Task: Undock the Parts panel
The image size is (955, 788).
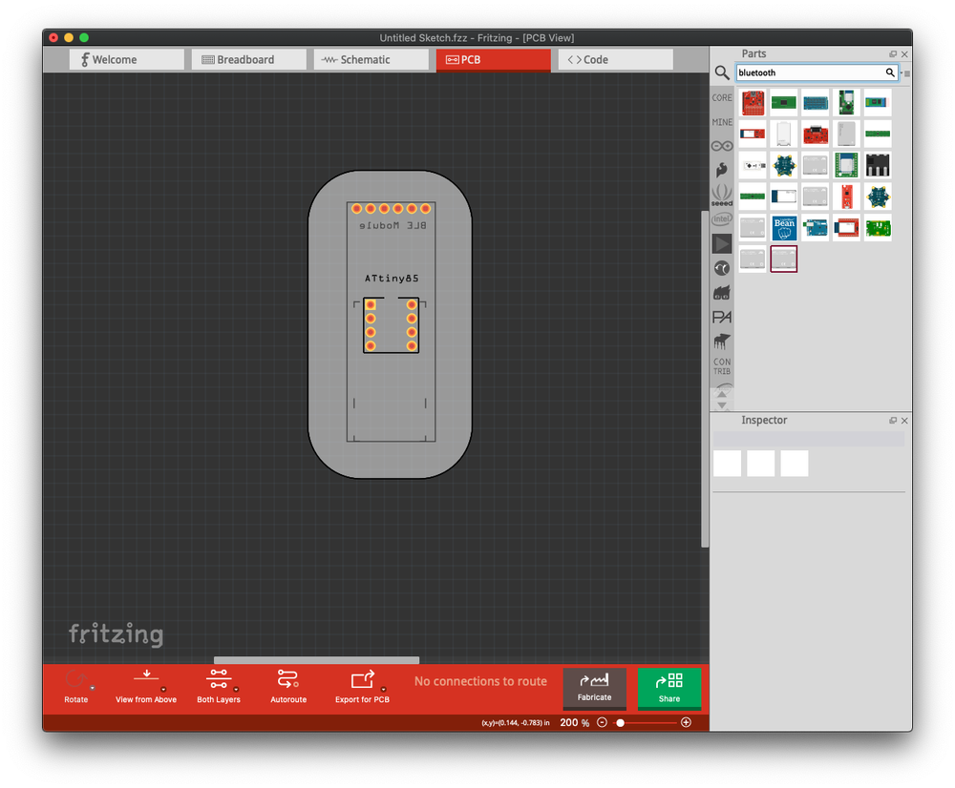Action: 893,54
